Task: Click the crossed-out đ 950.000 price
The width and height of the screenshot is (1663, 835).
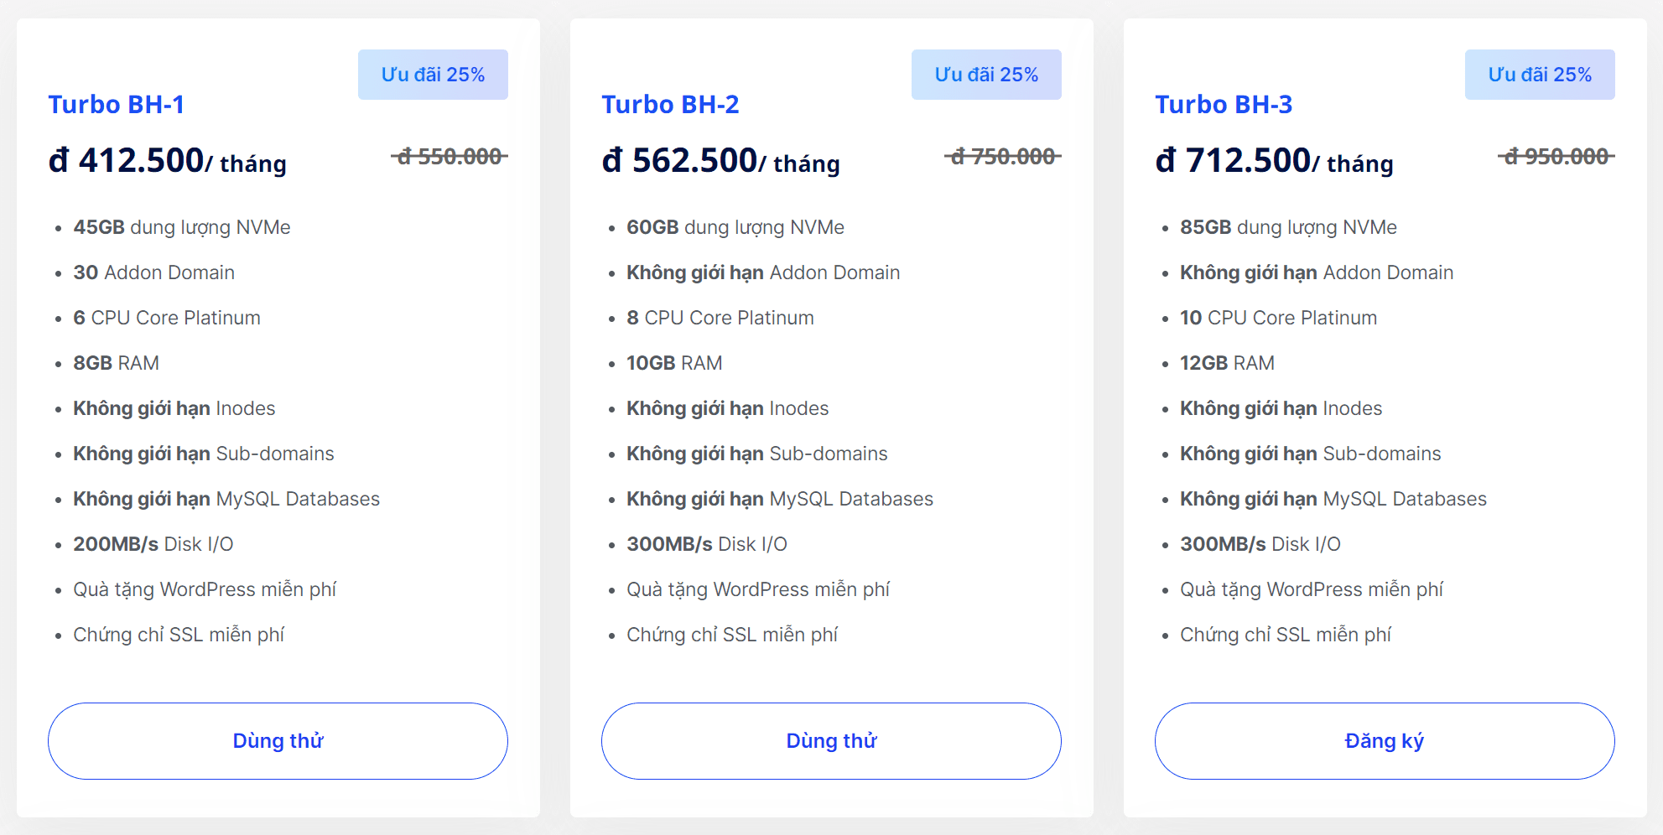Action: coord(1556,157)
